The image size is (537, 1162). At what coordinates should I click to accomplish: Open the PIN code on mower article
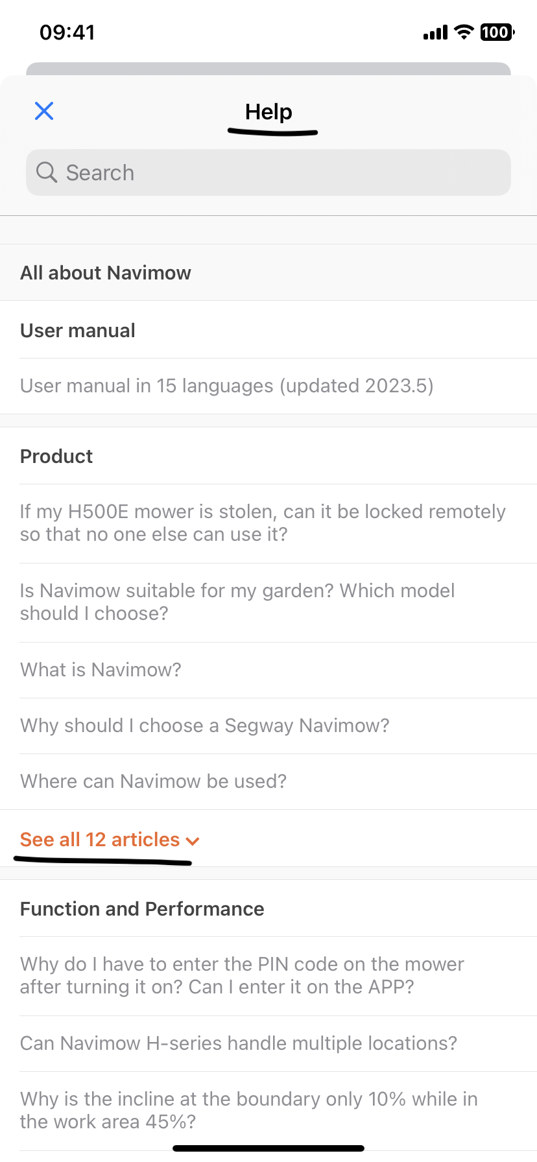[x=242, y=975]
